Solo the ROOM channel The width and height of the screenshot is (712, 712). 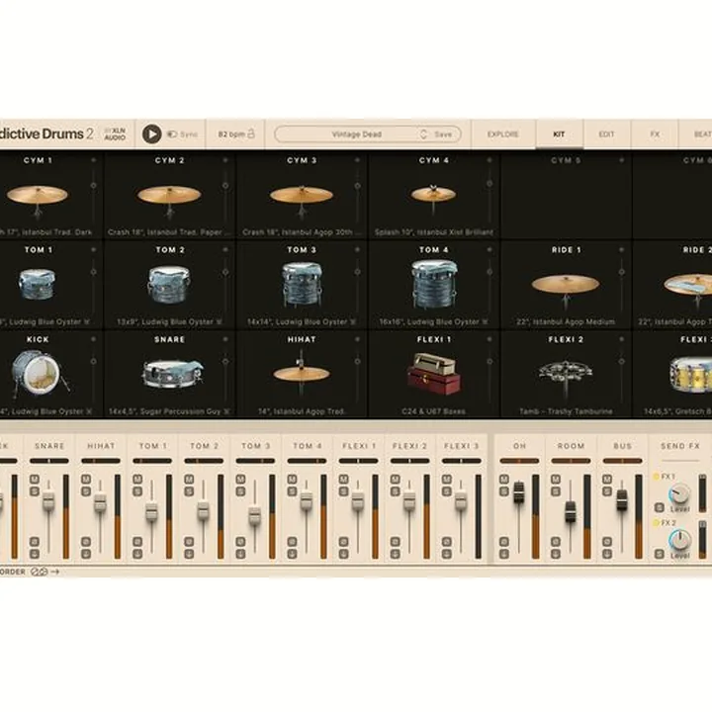(x=556, y=490)
